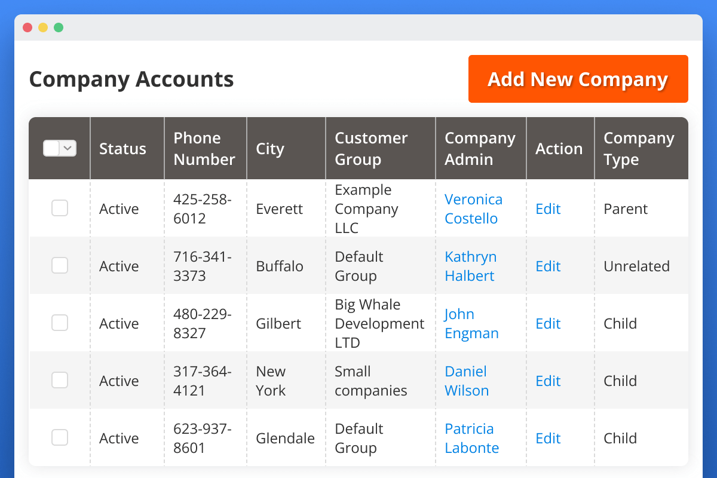Image resolution: width=717 pixels, height=478 pixels.
Task: Check the box for the Everett row
Action: (x=60, y=209)
